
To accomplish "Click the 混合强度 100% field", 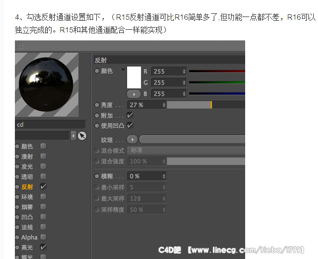I will (146, 161).
